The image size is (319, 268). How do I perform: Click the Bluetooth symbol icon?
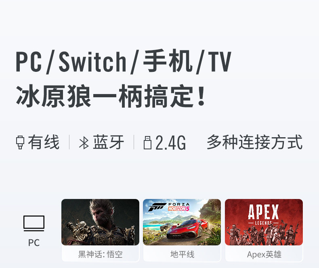coord(84,142)
